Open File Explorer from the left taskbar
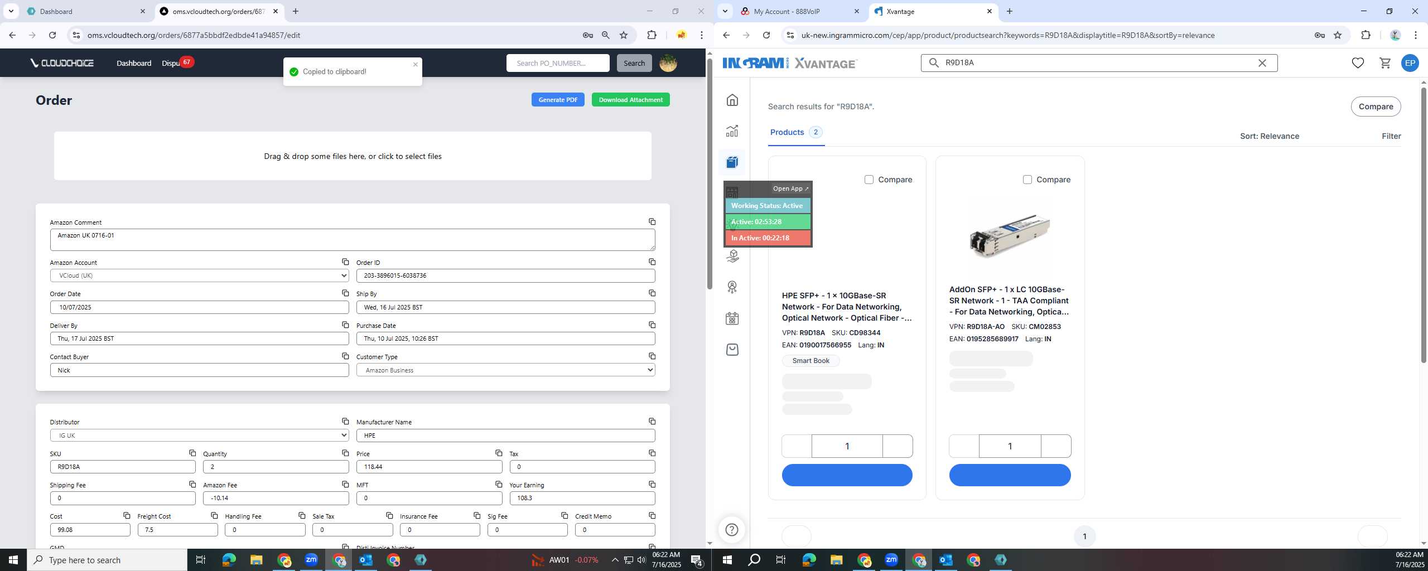This screenshot has width=1428, height=571. click(x=256, y=560)
